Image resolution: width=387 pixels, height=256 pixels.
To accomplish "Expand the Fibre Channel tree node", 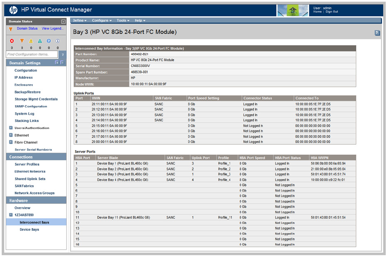I will coord(11,142).
